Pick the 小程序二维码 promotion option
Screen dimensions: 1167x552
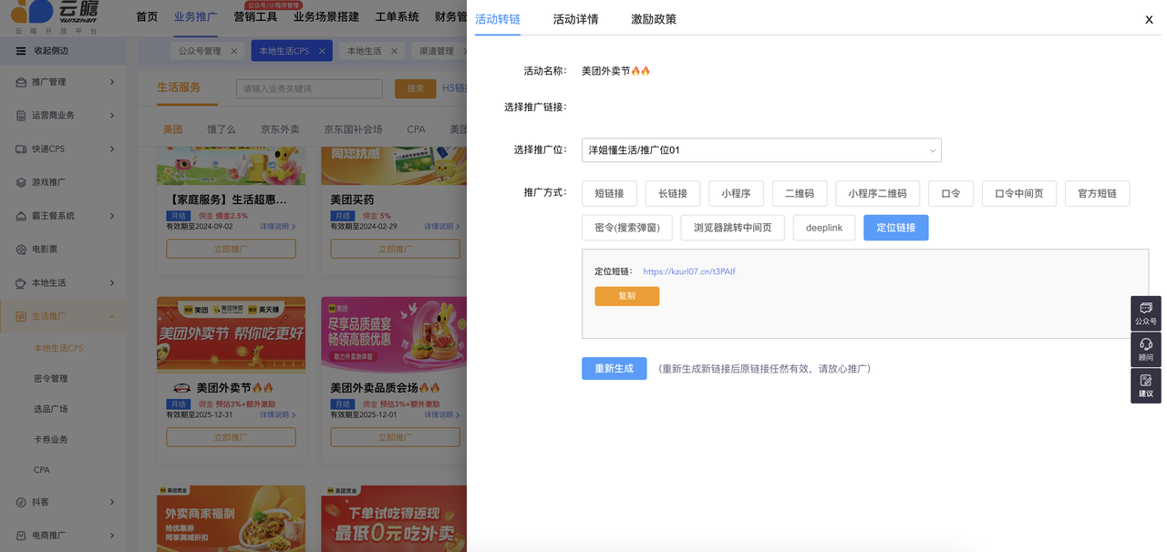coord(877,193)
